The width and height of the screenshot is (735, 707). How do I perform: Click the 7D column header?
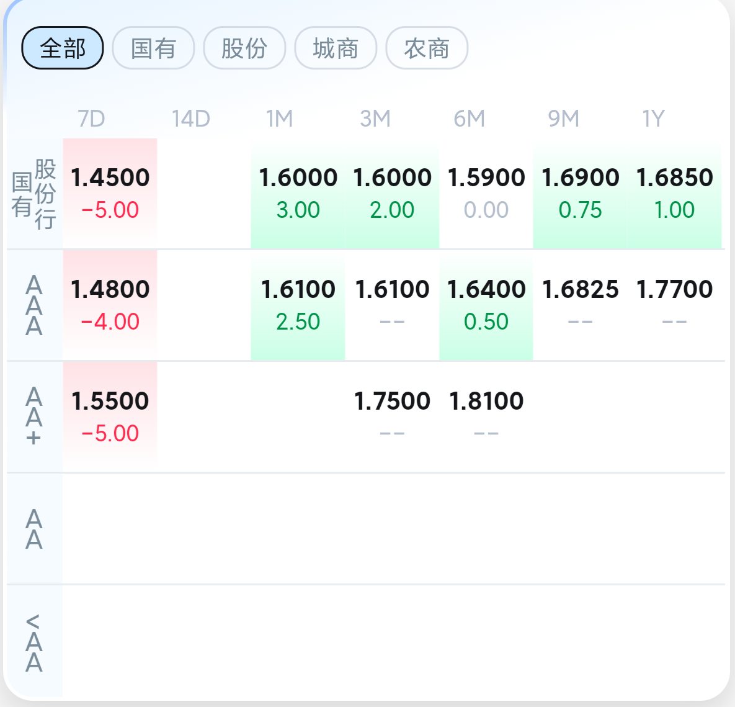coord(91,118)
